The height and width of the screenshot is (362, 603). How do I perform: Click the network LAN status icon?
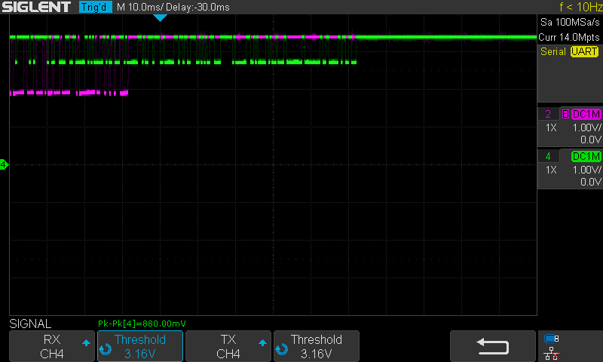pyautogui.click(x=552, y=352)
